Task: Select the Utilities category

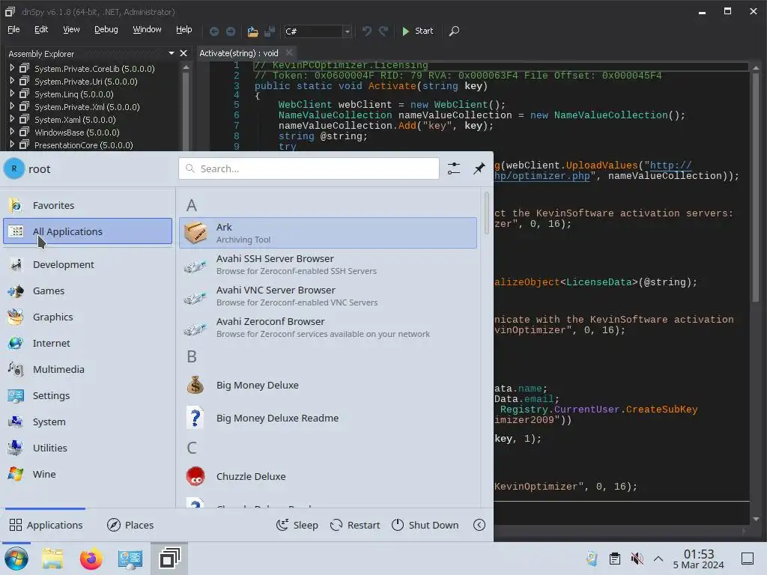Action: (88, 448)
